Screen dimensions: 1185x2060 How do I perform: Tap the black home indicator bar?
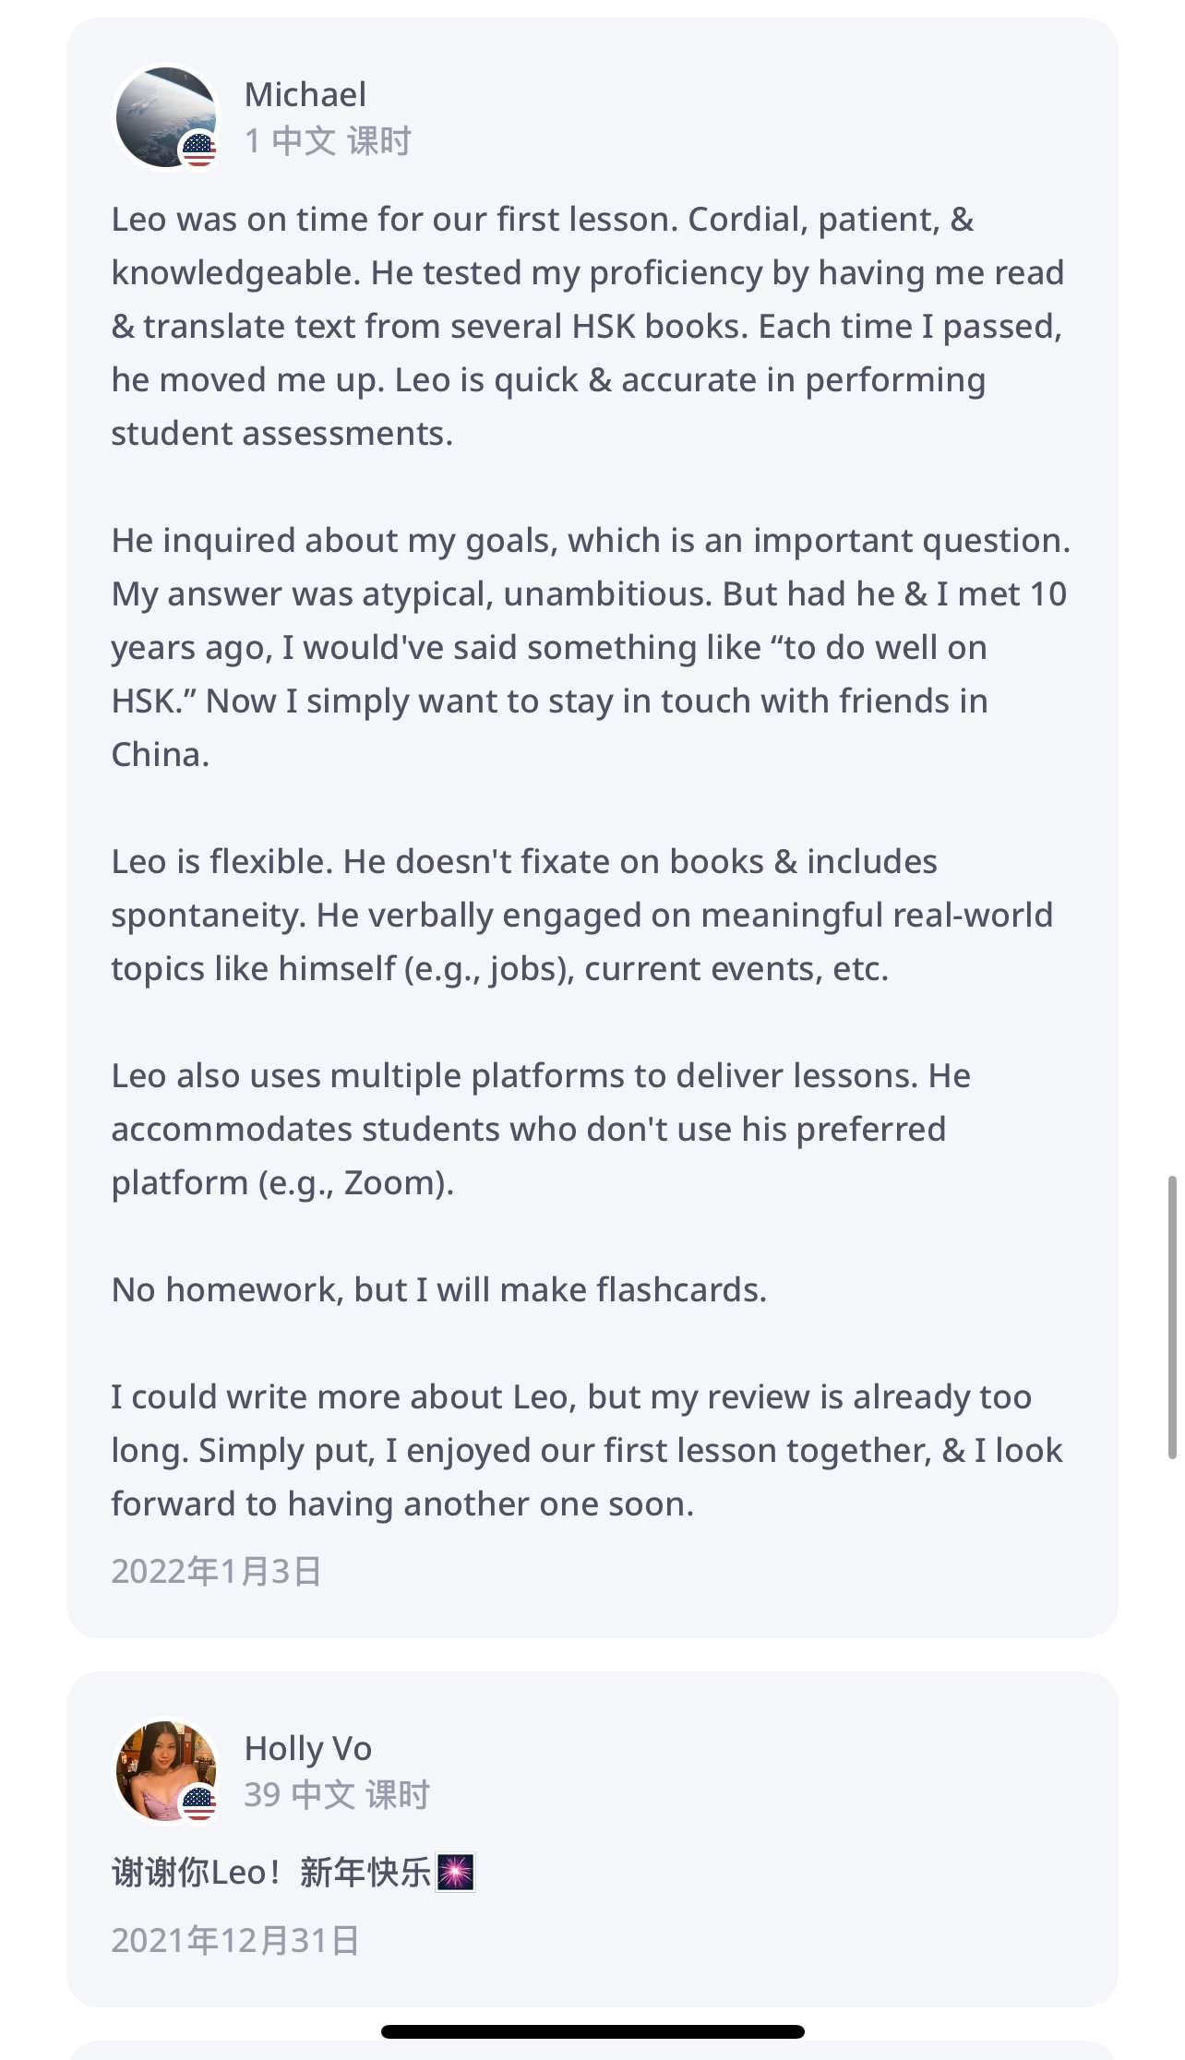[x=592, y=2031]
